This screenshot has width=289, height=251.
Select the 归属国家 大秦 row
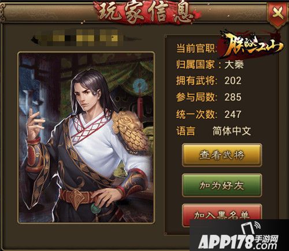click(210, 64)
